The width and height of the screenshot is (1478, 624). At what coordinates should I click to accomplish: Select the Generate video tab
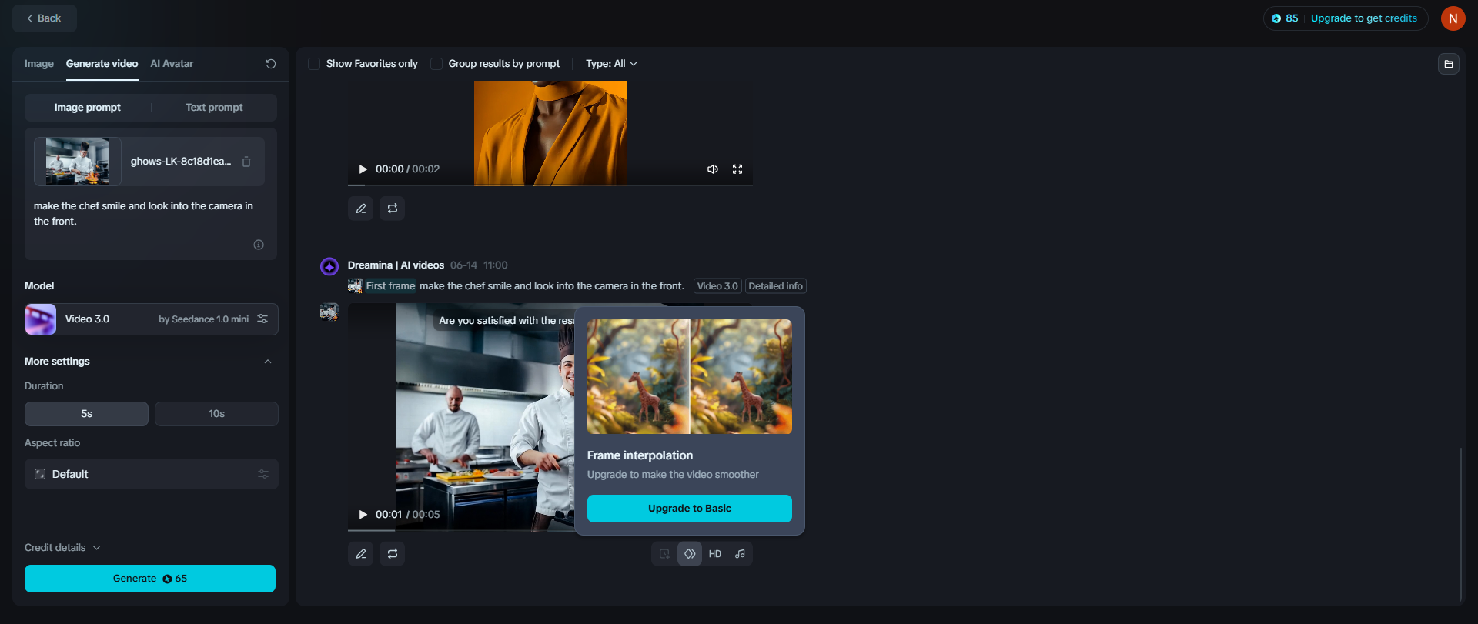(102, 64)
